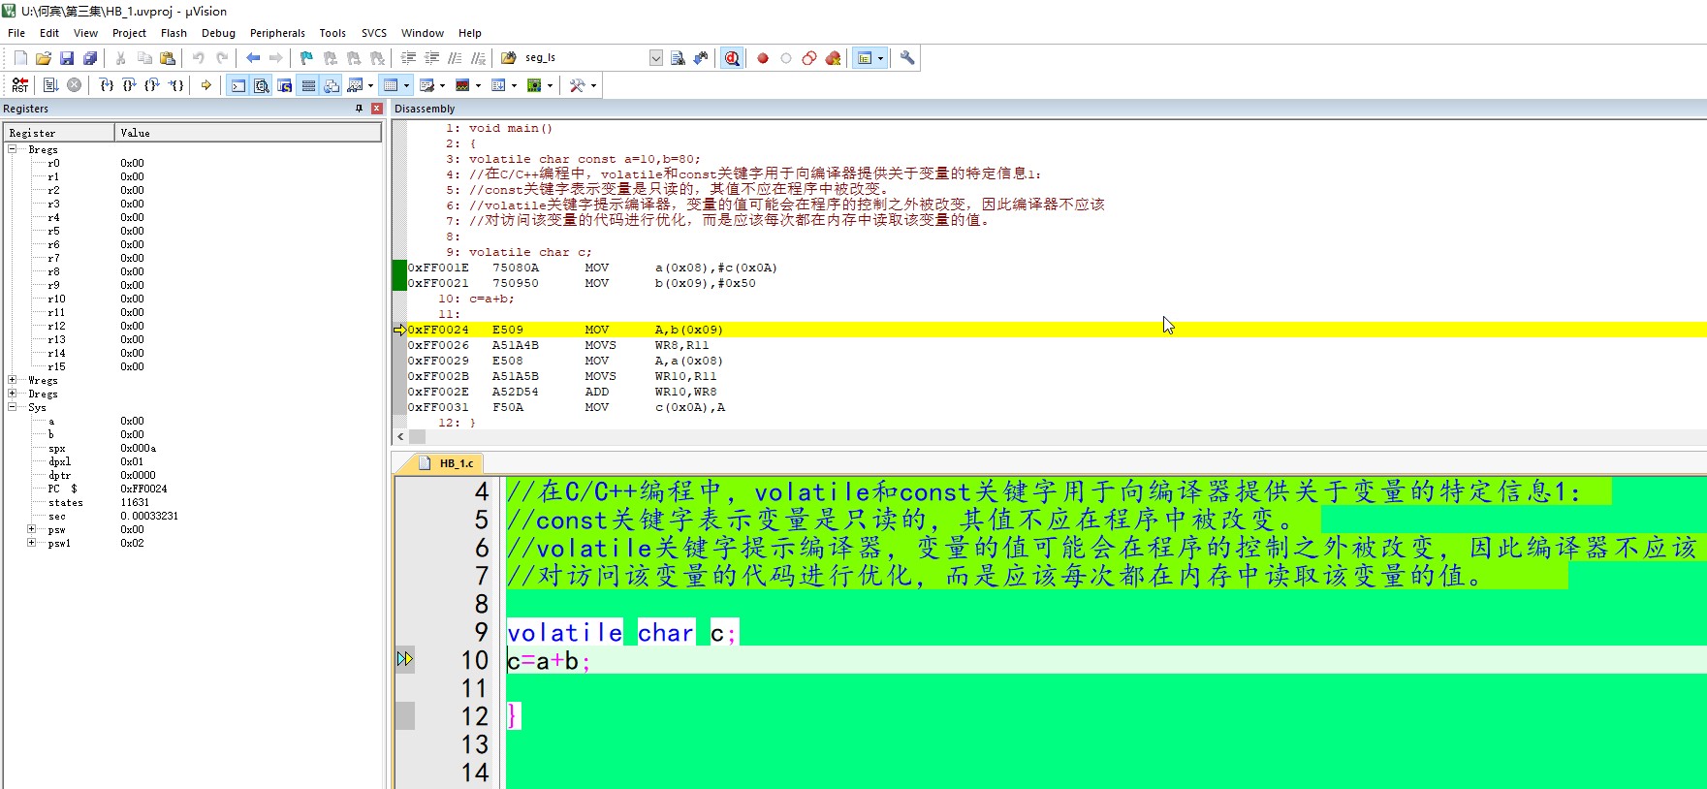This screenshot has height=789, width=1707.
Task: Toggle the Registers Window button
Action: 308,85
